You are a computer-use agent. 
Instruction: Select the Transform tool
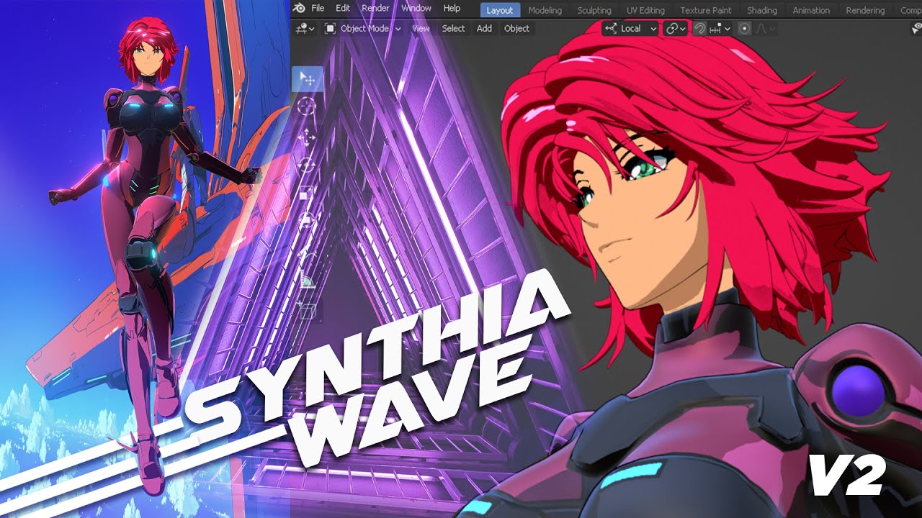(x=307, y=221)
